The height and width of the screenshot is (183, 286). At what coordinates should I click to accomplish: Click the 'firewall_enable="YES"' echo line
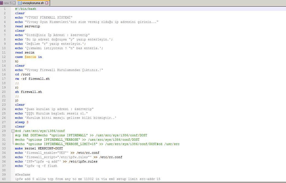pyautogui.click(x=57, y=153)
